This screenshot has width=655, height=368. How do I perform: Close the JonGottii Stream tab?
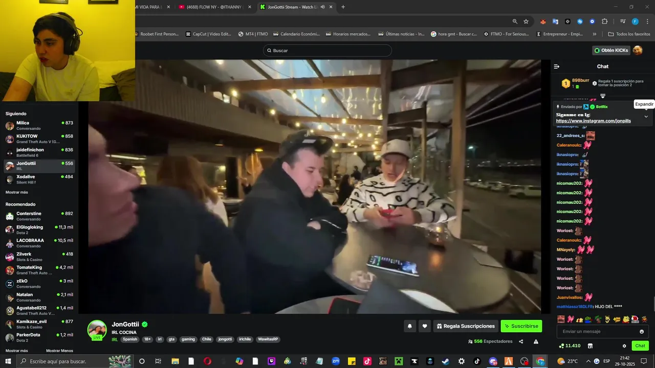tap(331, 7)
